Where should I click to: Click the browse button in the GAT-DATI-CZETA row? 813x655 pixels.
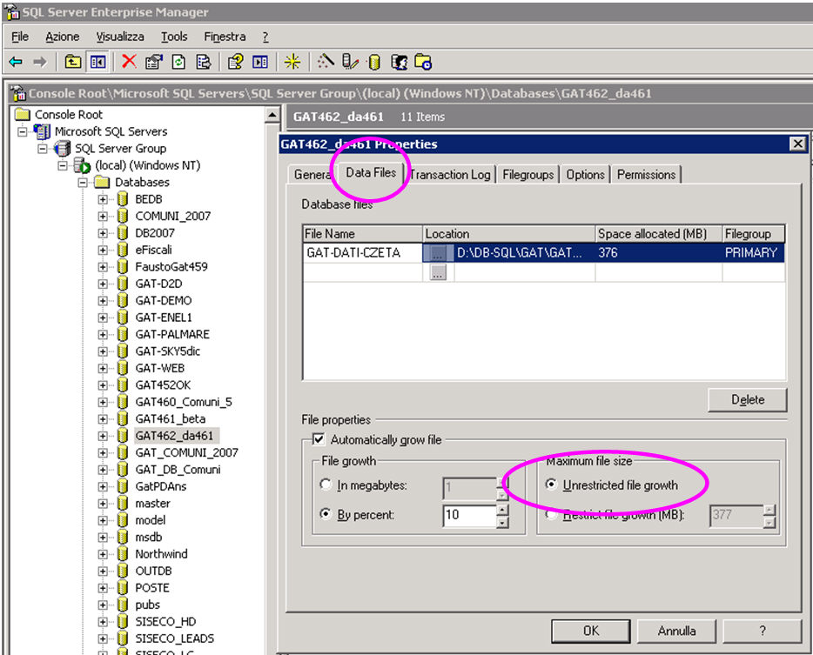coord(438,253)
